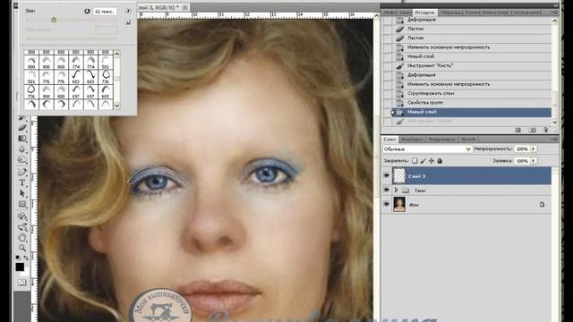
Task: Hide the Тени group layer
Action: (386, 190)
